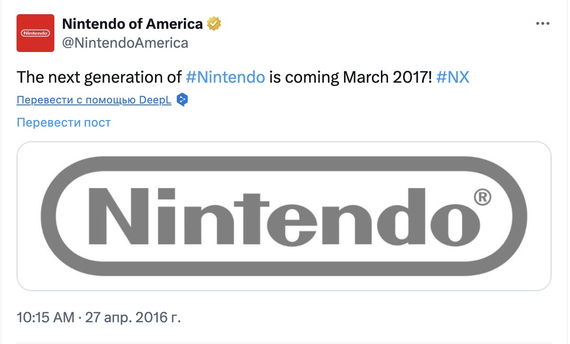Click the gold verified badge

click(215, 23)
